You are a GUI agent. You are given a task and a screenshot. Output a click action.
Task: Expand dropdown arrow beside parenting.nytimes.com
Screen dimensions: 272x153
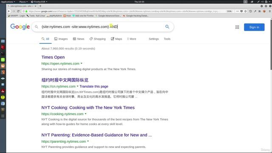point(88,141)
